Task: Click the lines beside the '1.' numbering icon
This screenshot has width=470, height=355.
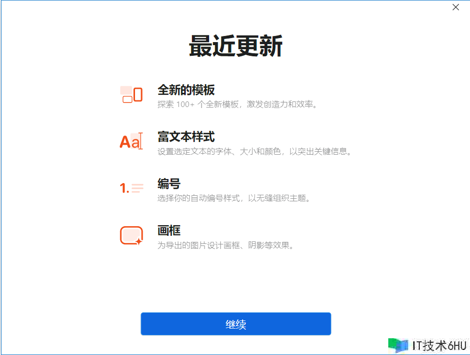Action: point(138,188)
